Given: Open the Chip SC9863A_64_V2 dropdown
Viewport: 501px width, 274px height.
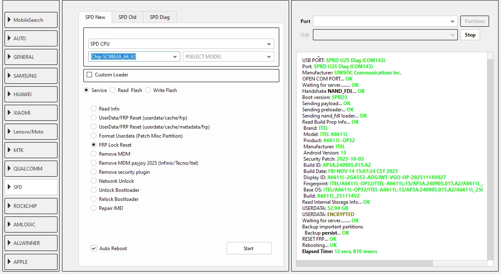Looking at the screenshot, I should (x=134, y=57).
